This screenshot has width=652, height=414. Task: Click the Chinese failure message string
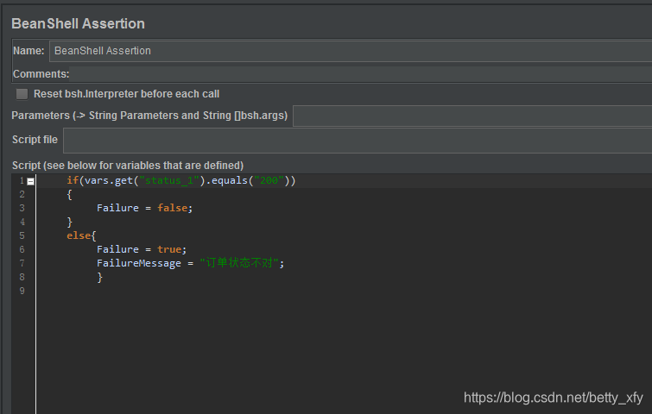239,263
